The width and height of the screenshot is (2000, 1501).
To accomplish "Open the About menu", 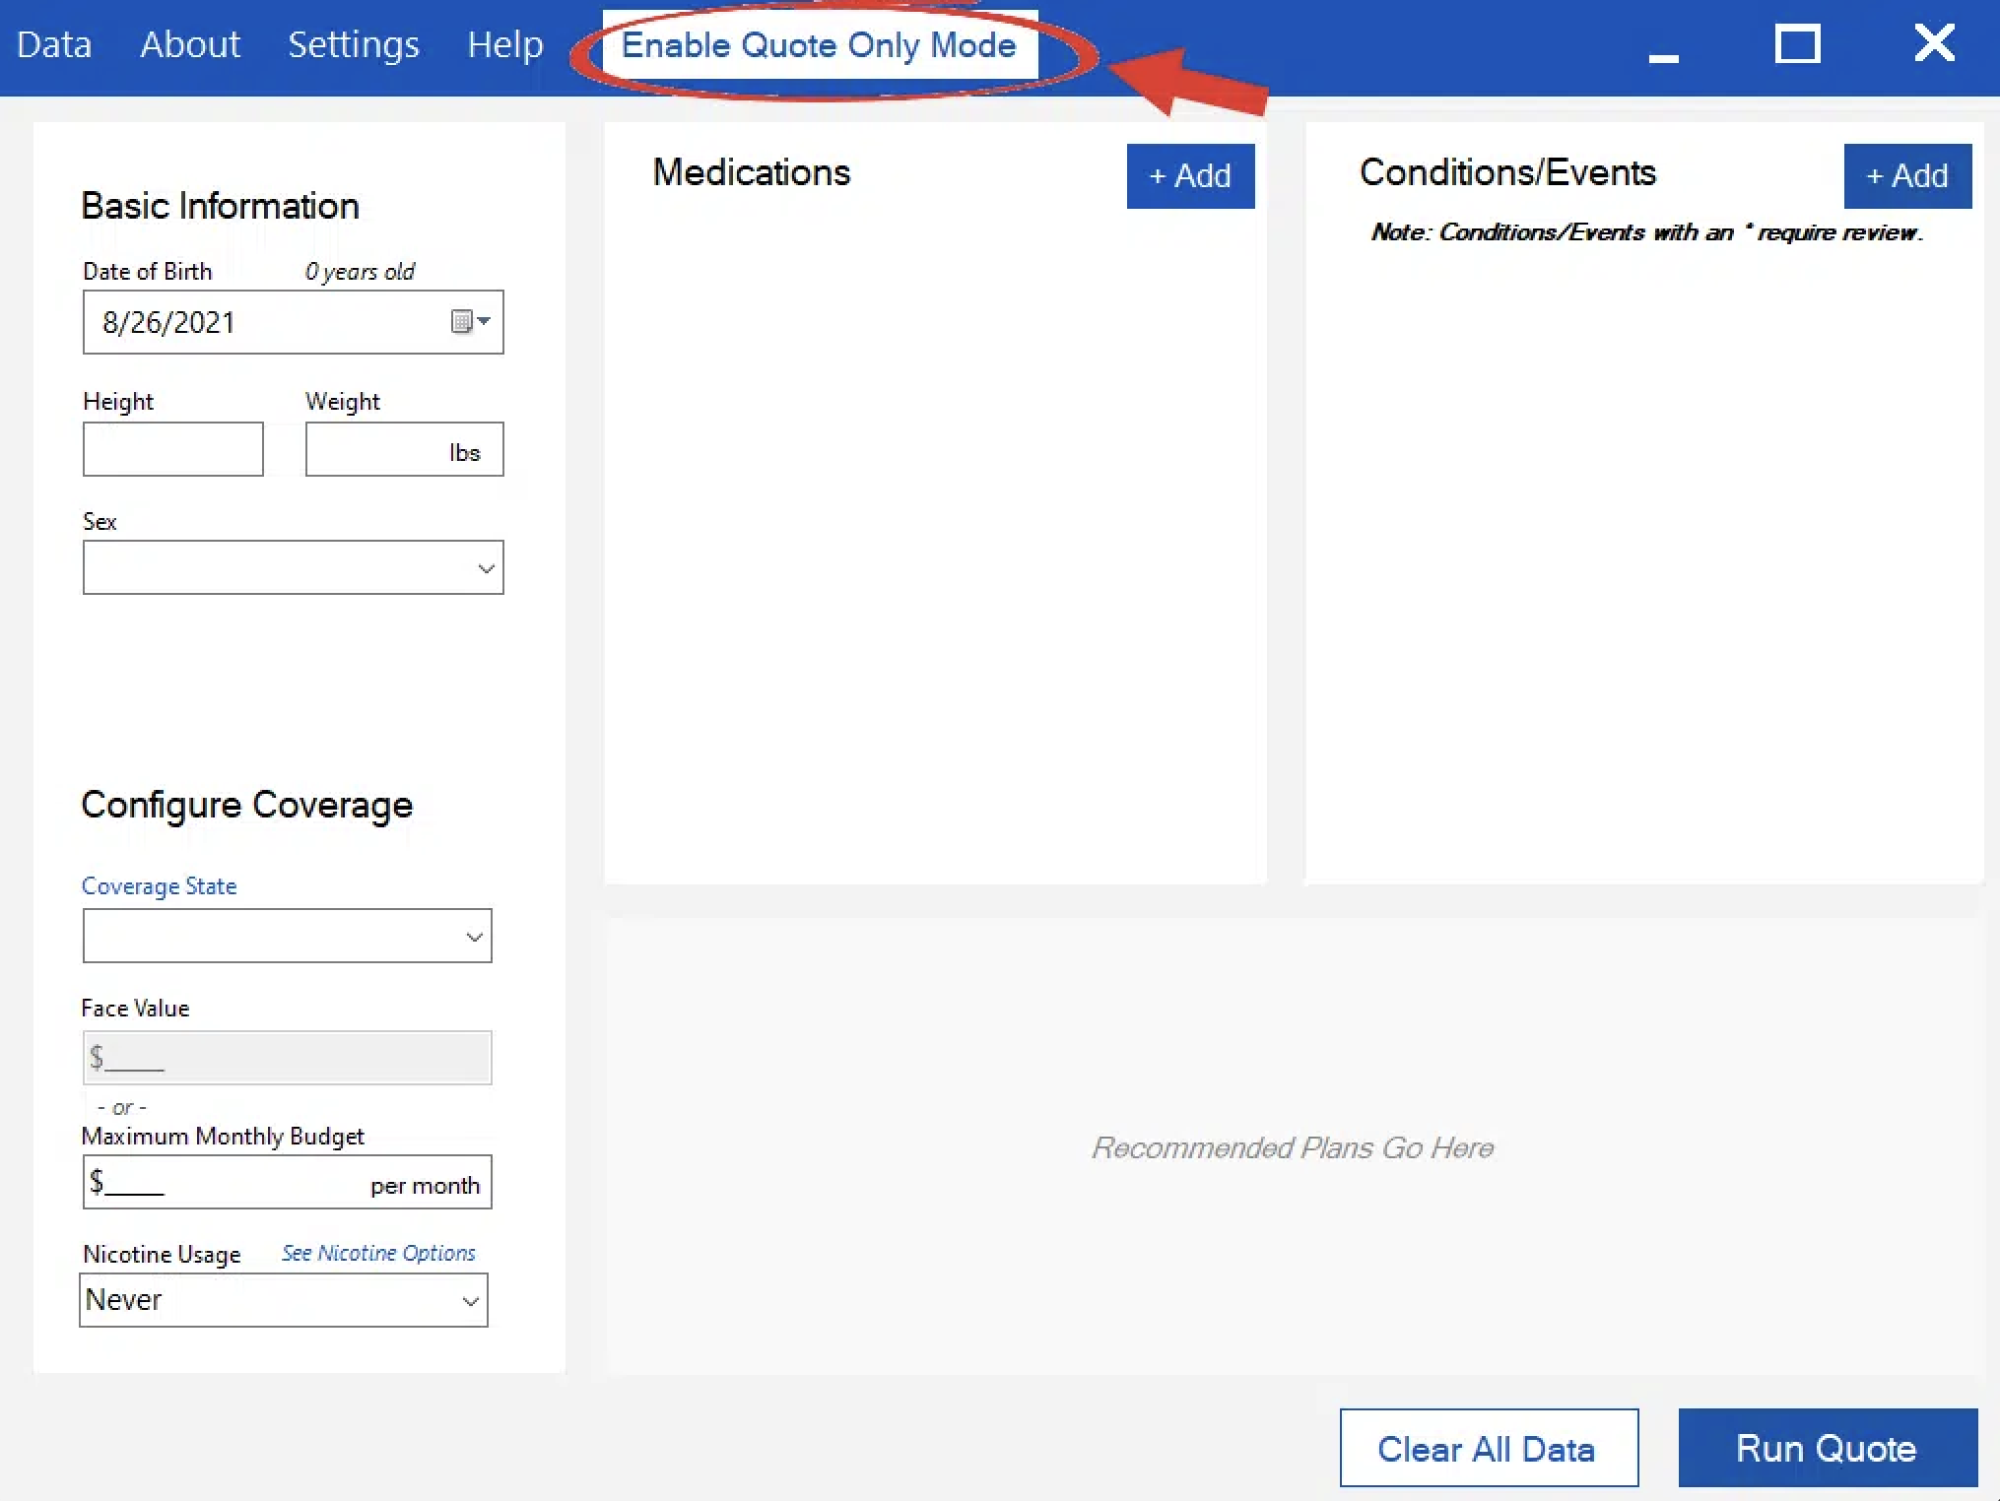I will pyautogui.click(x=190, y=45).
